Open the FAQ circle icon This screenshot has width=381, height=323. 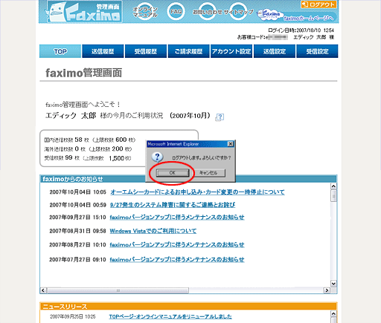(176, 11)
